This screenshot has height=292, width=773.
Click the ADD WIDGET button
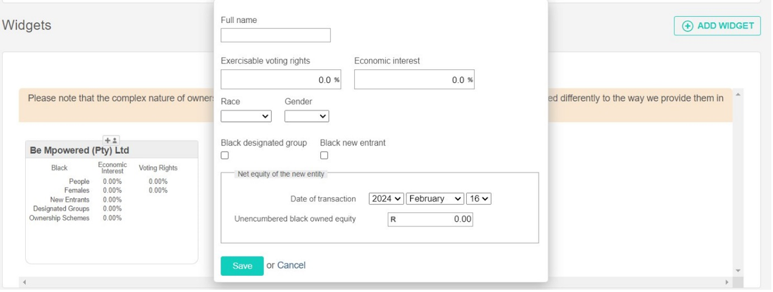(x=718, y=26)
